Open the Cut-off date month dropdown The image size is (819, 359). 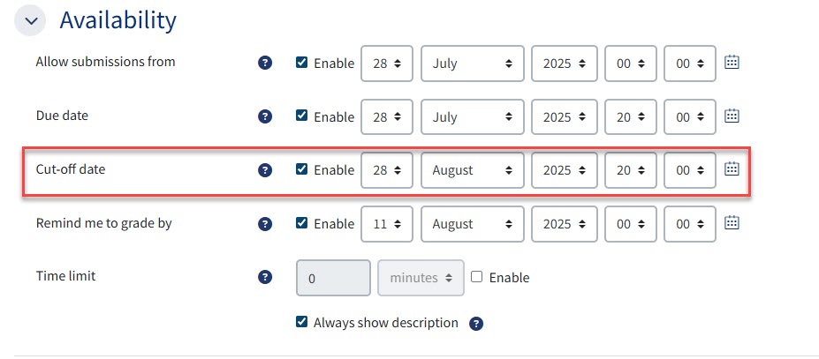click(x=473, y=170)
